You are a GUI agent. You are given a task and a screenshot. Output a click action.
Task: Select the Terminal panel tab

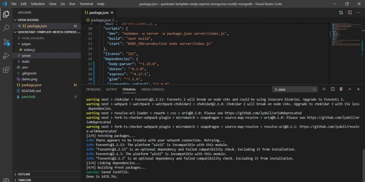(129, 89)
